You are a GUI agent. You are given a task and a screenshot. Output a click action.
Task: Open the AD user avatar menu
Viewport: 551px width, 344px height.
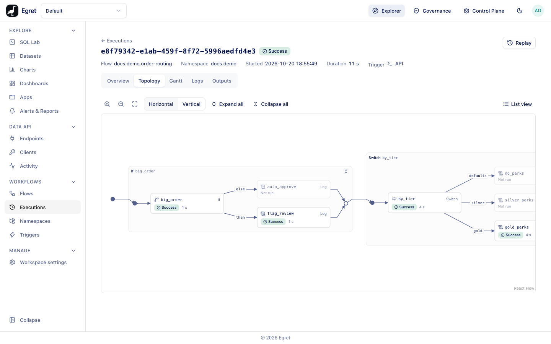538,11
